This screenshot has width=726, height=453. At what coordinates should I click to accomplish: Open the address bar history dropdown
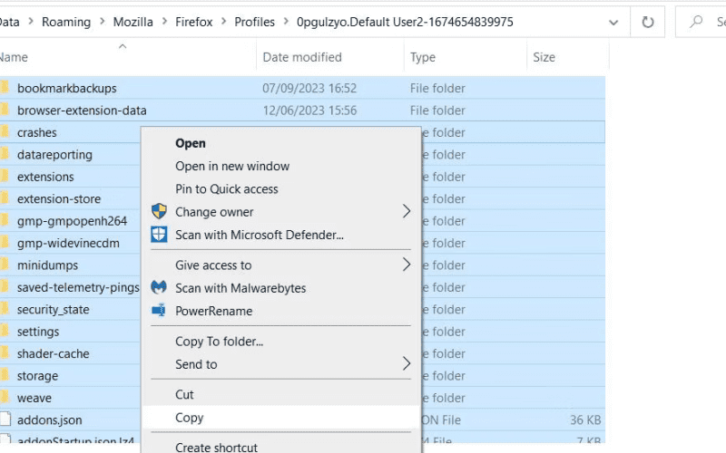point(613,22)
